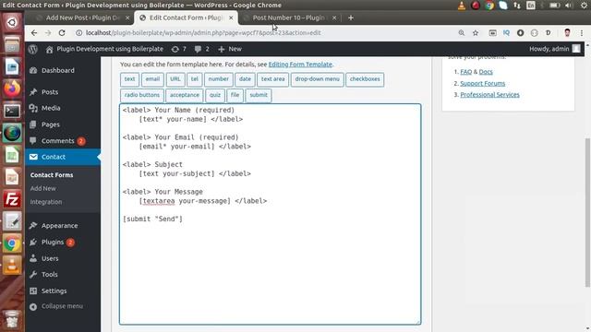Open the Professional Services link
Image resolution: width=591 pixels, height=332 pixels.
click(x=489, y=95)
